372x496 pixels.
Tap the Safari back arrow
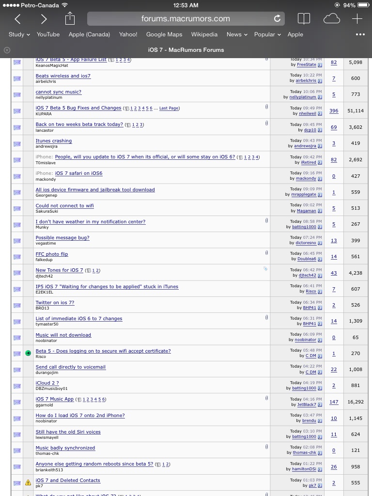click(x=18, y=19)
